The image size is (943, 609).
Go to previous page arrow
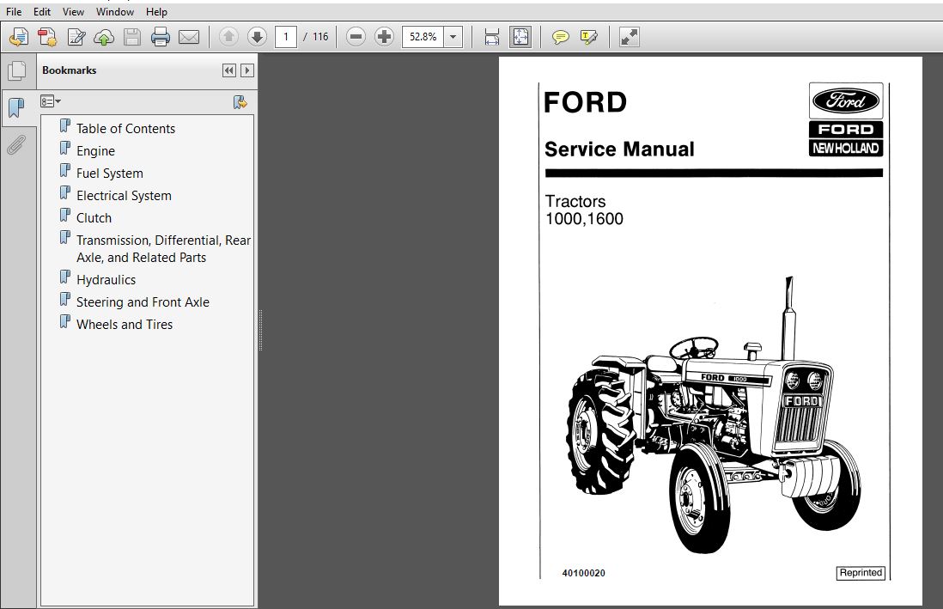point(228,37)
